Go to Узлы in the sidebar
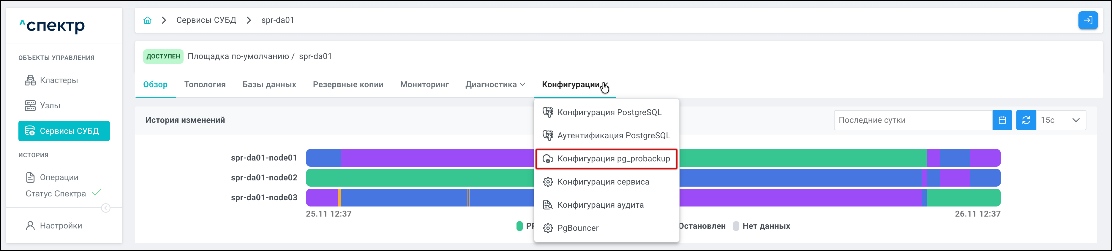This screenshot has height=251, width=1112. click(50, 106)
